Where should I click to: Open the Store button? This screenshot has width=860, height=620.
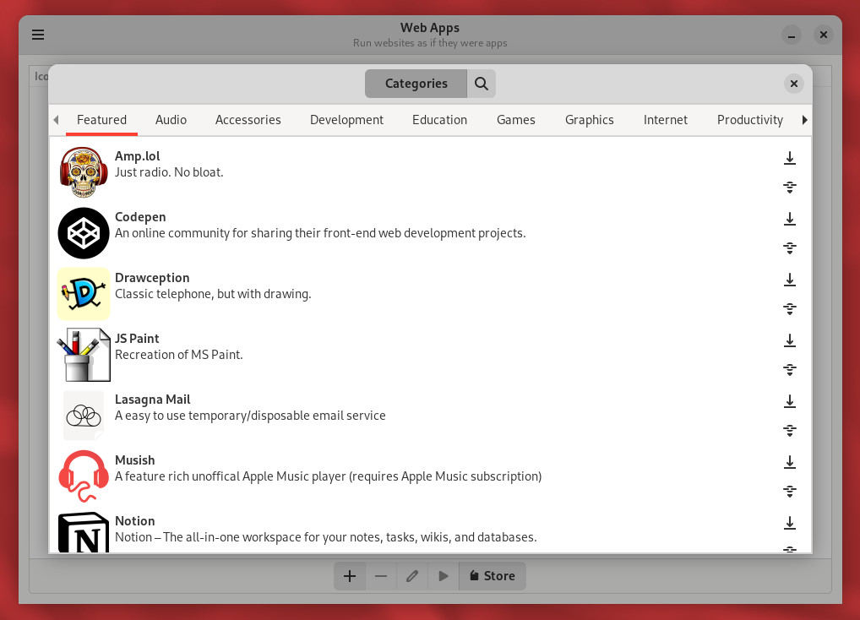pos(492,576)
